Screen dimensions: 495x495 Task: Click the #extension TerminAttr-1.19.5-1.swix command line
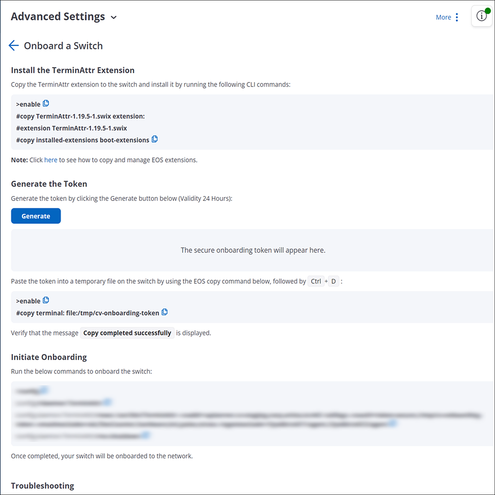pos(71,128)
